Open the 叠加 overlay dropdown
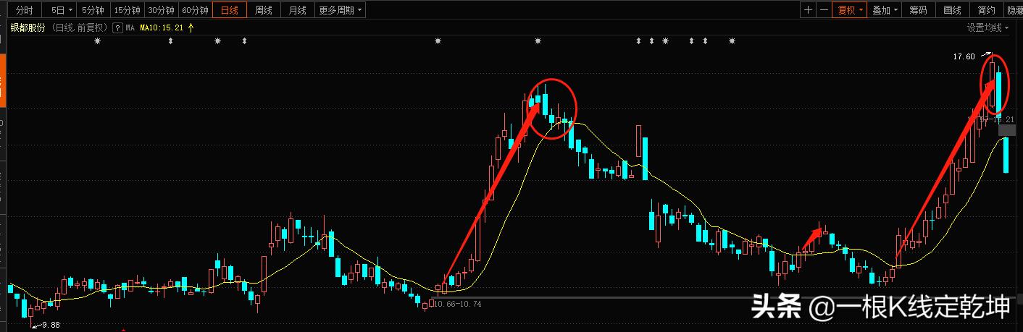 click(x=885, y=10)
